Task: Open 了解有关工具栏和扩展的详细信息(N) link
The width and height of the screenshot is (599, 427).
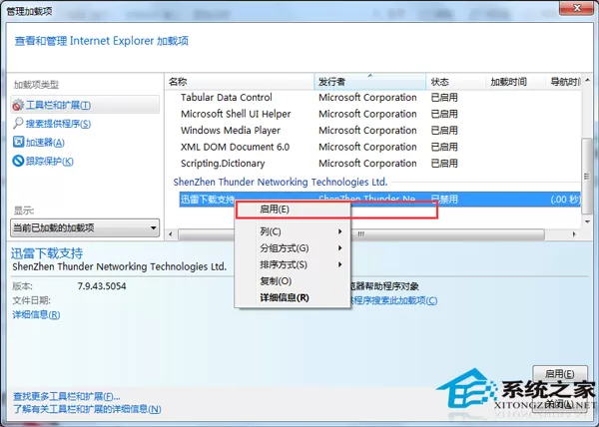Action: pyautogui.click(x=87, y=409)
